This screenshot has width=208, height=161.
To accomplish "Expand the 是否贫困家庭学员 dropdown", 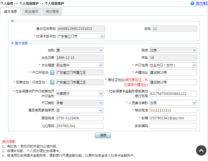I will point(101,110).
